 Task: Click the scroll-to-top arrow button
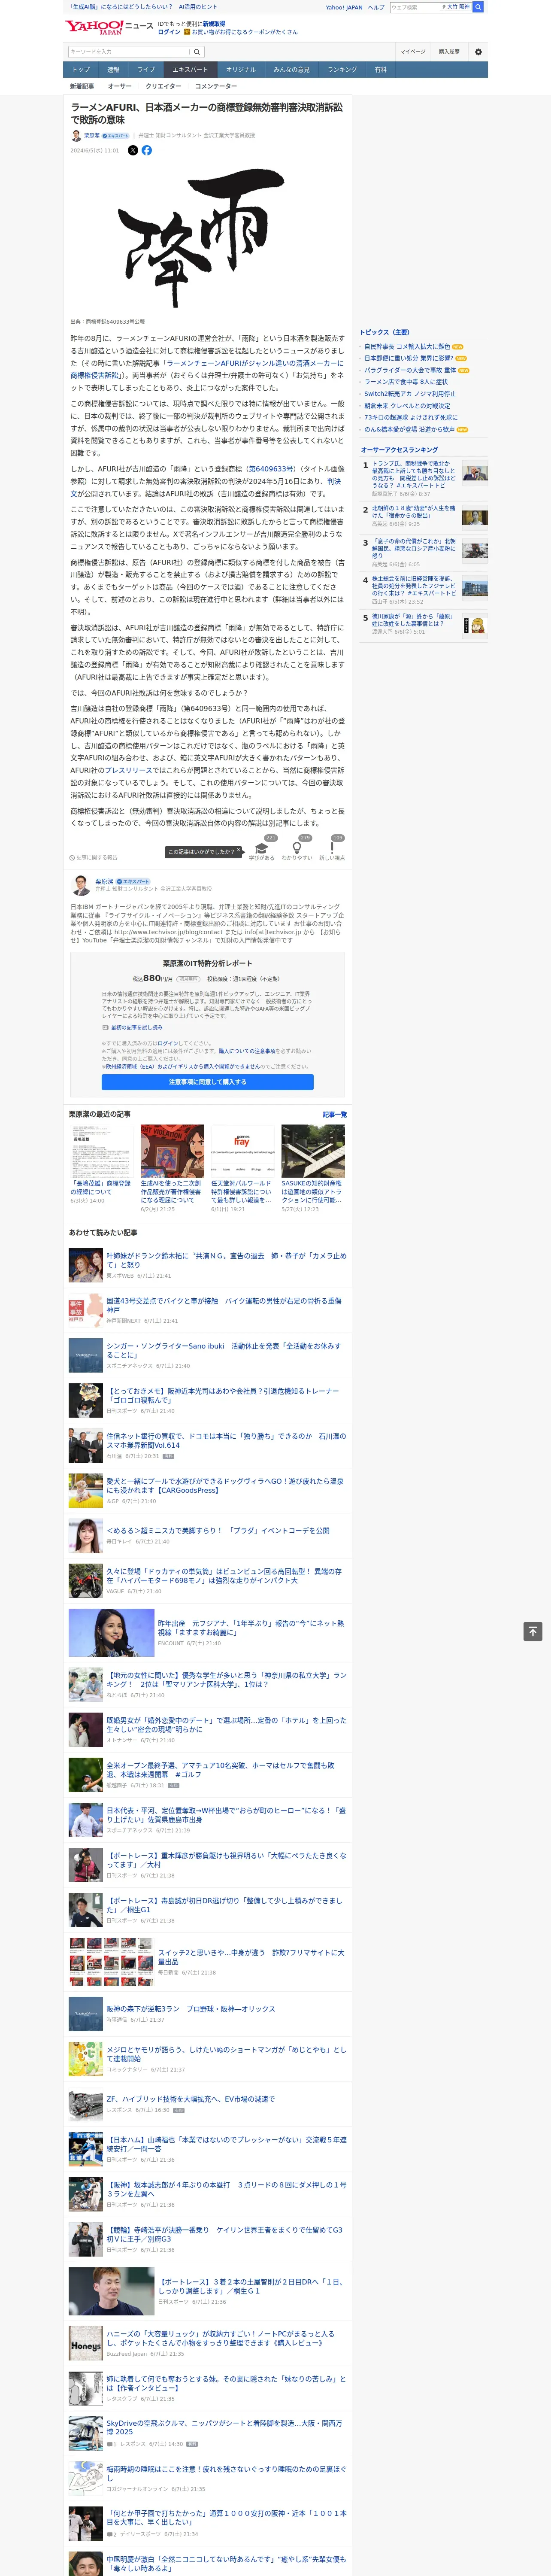(533, 1631)
